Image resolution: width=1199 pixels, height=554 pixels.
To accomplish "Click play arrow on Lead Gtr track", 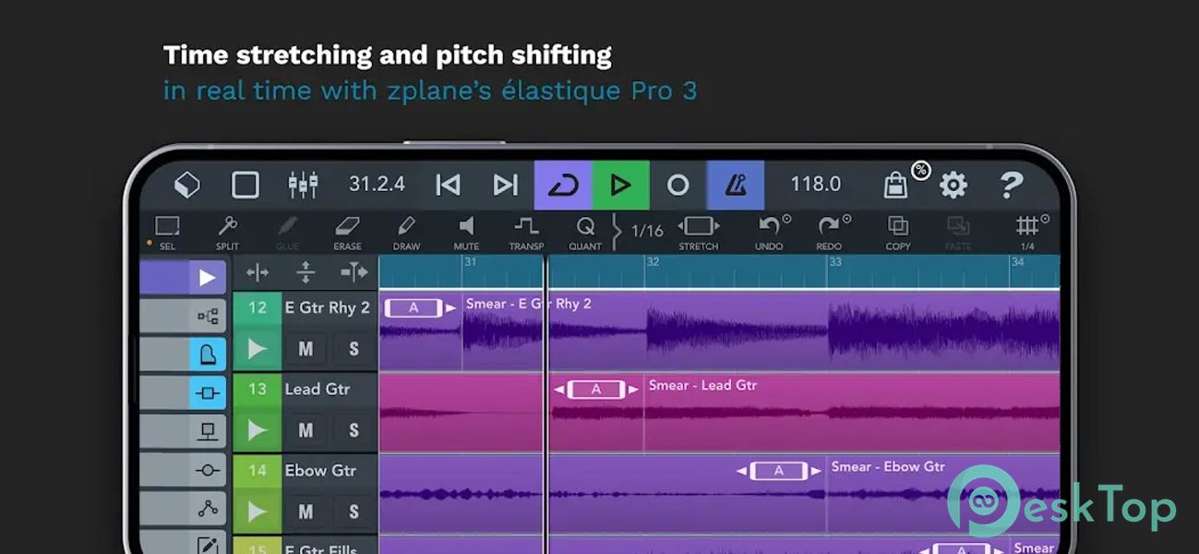I will pos(258,430).
